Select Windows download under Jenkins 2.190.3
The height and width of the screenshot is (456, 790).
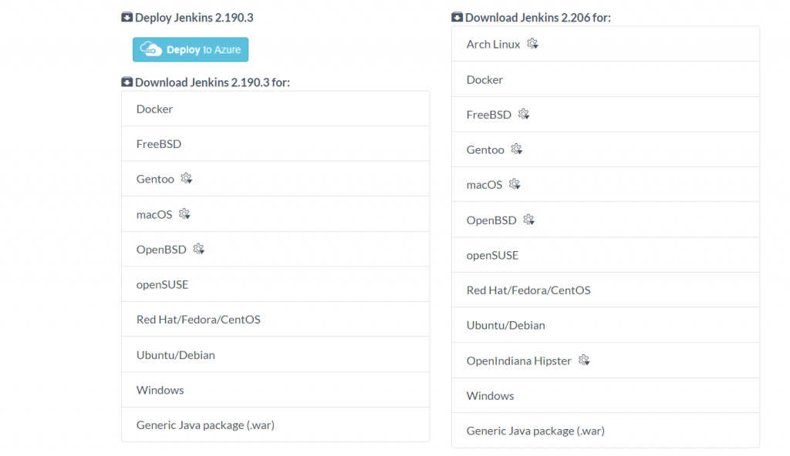click(275, 390)
